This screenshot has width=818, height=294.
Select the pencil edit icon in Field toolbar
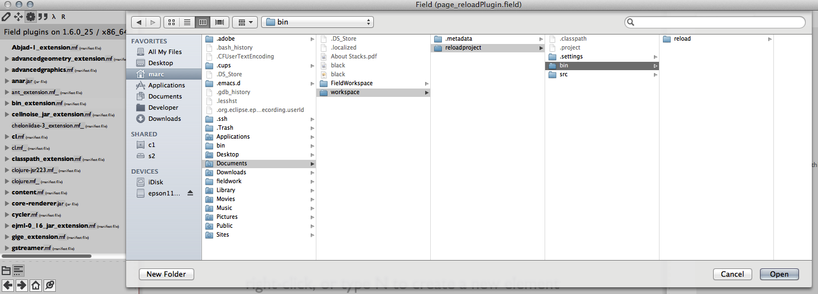click(x=7, y=17)
